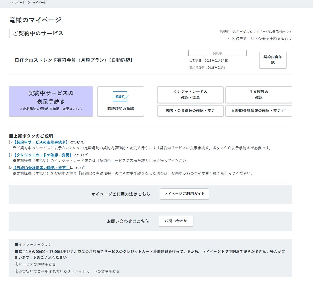Click the triangle before 契約中サービスの表示手続き link
Image resolution: width=313 pixels, height=291 pixels.
point(11,142)
